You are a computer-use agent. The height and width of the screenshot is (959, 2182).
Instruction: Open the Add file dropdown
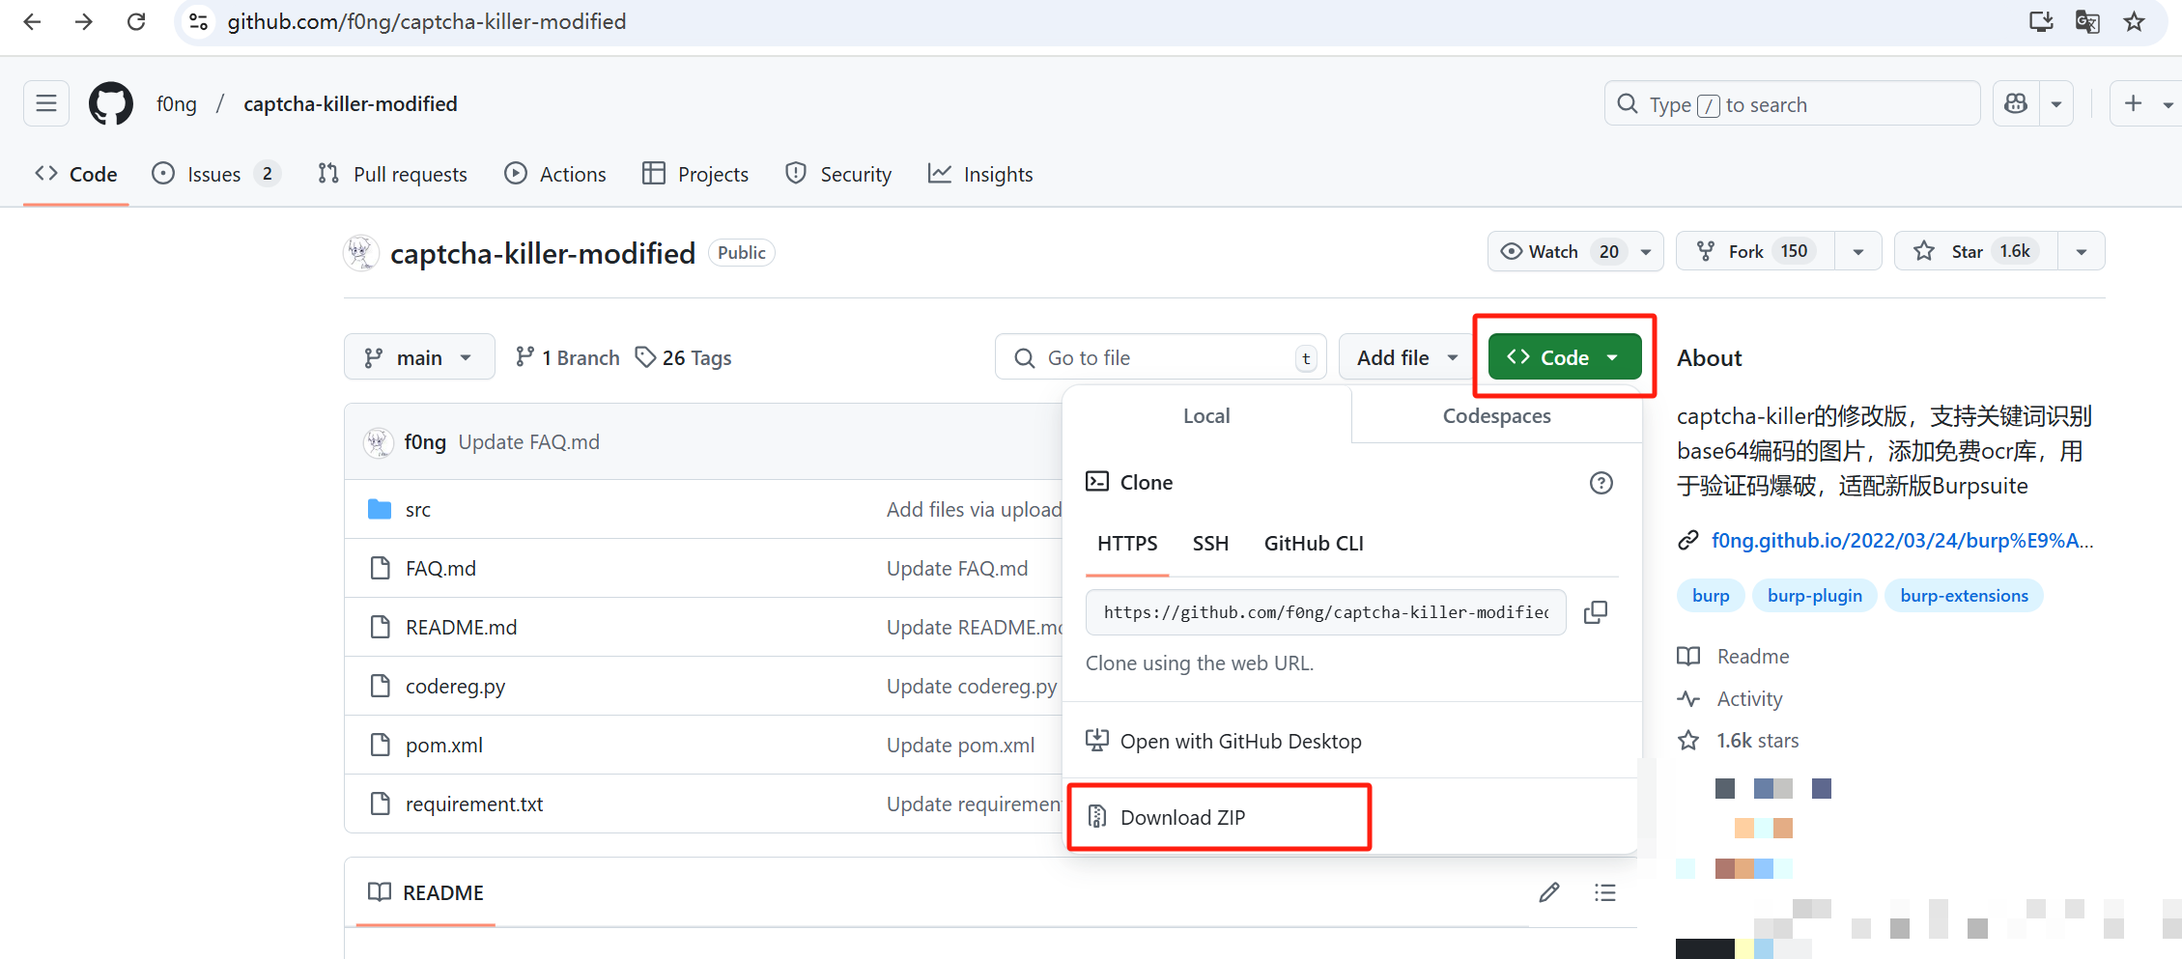pyautogui.click(x=1406, y=357)
